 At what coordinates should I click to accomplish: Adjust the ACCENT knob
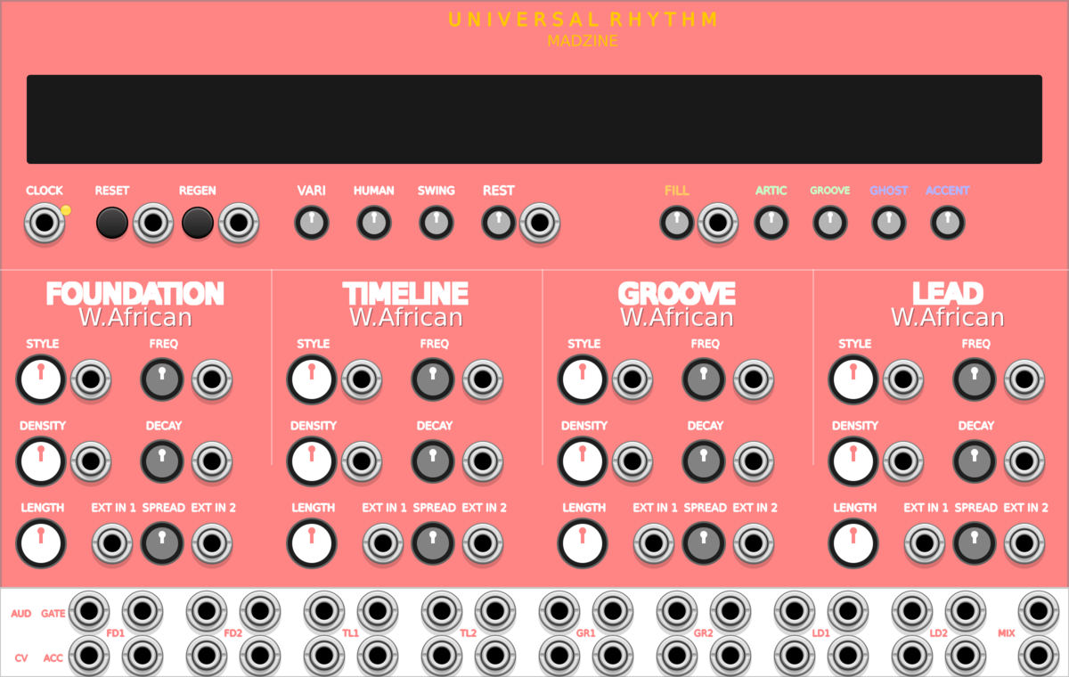(x=946, y=223)
